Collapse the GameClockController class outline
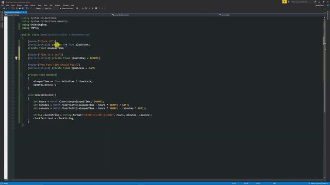Viewport: 330px width, 185px height. pos(21,34)
